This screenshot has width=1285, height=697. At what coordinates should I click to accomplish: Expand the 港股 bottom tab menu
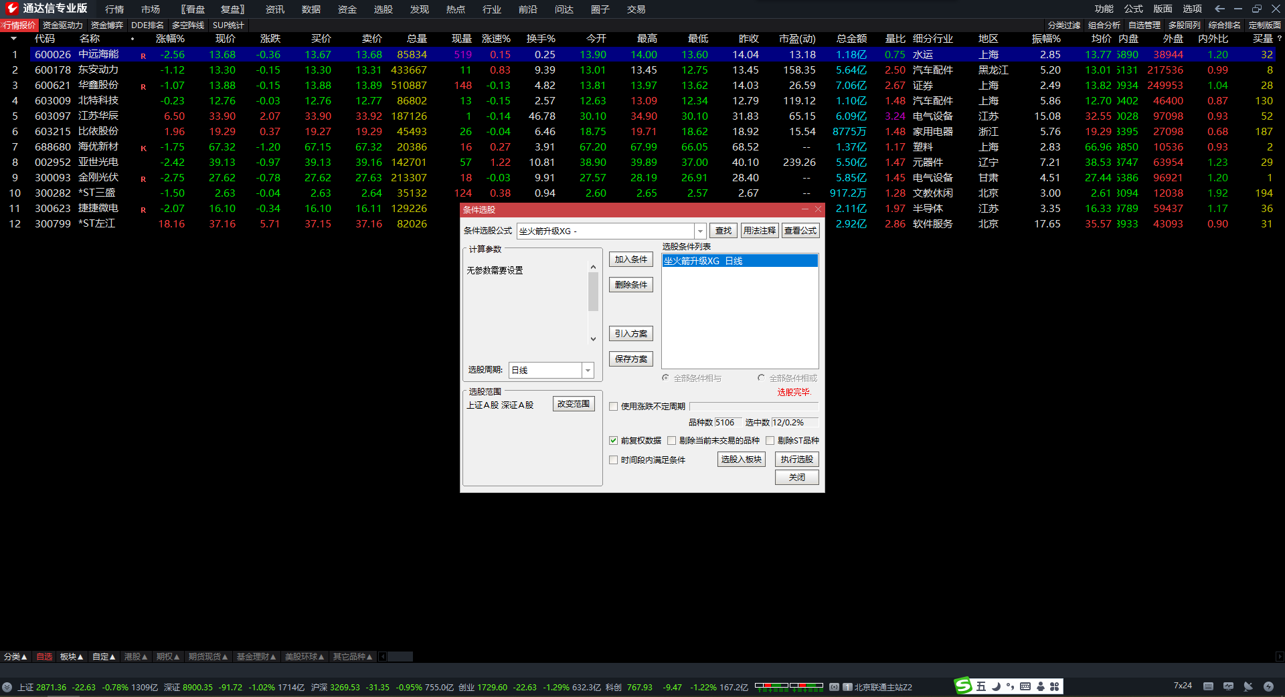click(136, 657)
